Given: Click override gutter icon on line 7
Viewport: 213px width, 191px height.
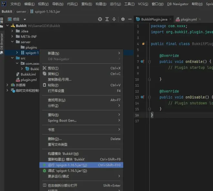Looking at the screenshot, I should click(142, 61).
